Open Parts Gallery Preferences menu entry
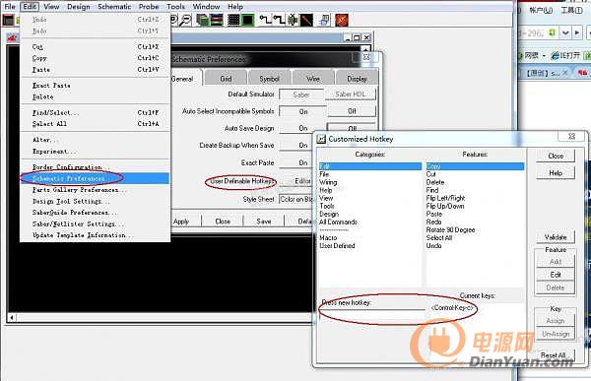 79,190
